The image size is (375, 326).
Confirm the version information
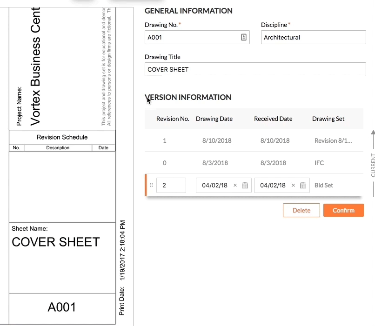pos(343,210)
